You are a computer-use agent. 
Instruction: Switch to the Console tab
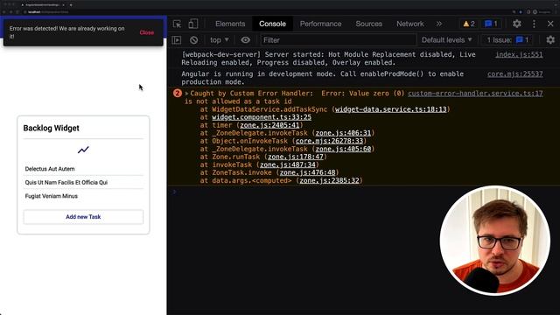click(x=272, y=24)
